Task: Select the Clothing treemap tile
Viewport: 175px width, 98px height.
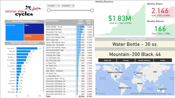Action: [x=34, y=38]
